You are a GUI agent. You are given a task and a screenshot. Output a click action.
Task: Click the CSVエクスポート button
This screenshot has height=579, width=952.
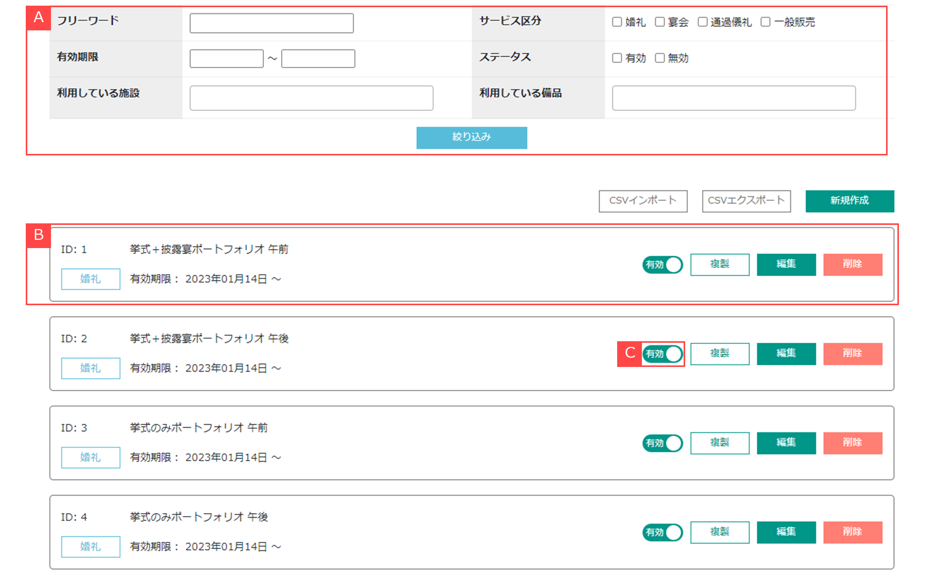[746, 201]
